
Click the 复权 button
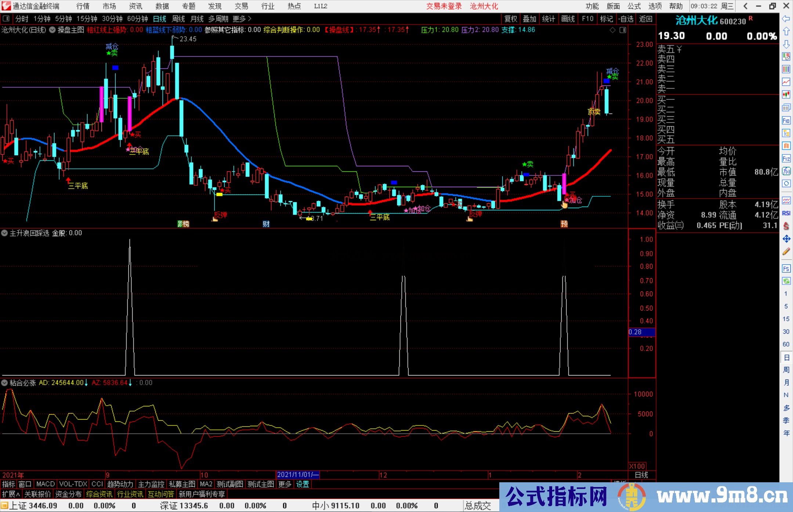511,19
